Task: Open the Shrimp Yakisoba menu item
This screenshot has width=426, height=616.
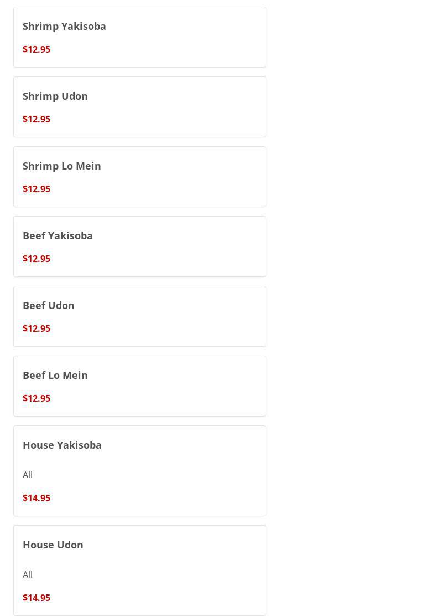Action: [64, 26]
